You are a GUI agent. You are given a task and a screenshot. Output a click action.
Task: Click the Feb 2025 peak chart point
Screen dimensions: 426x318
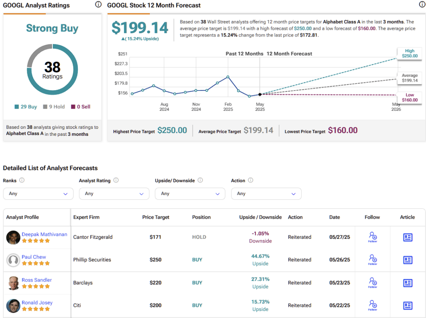click(x=228, y=77)
